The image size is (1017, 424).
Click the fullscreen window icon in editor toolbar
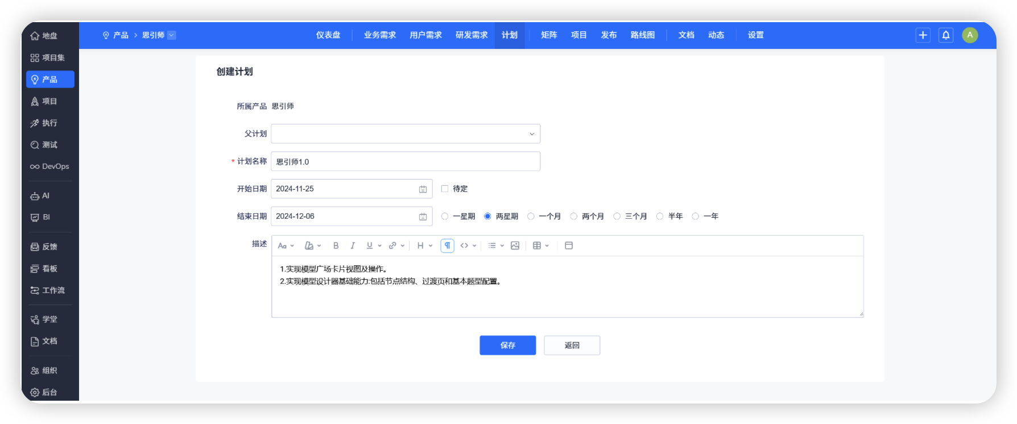click(569, 246)
